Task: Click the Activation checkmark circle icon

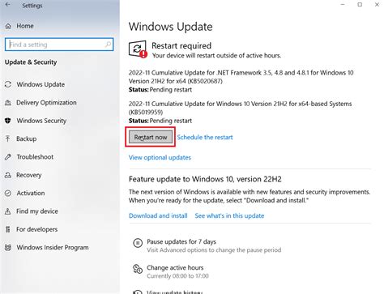Action: (x=8, y=194)
